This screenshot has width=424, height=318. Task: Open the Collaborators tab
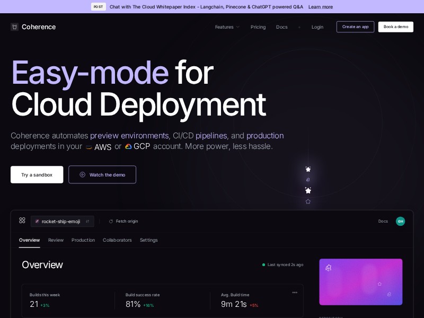tap(117, 240)
